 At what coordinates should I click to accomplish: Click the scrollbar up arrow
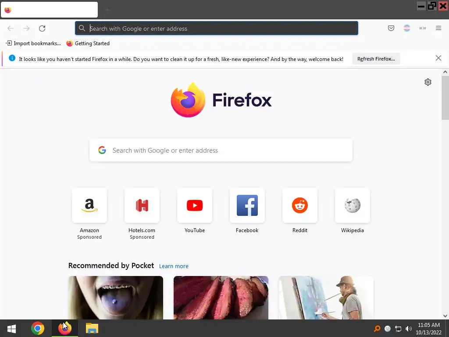[x=445, y=72]
